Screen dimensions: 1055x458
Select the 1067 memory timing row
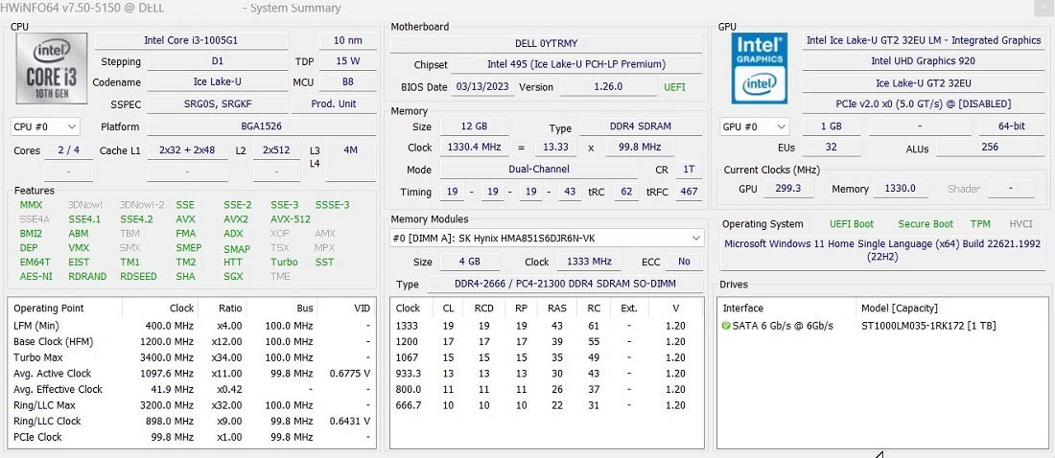[x=547, y=357]
